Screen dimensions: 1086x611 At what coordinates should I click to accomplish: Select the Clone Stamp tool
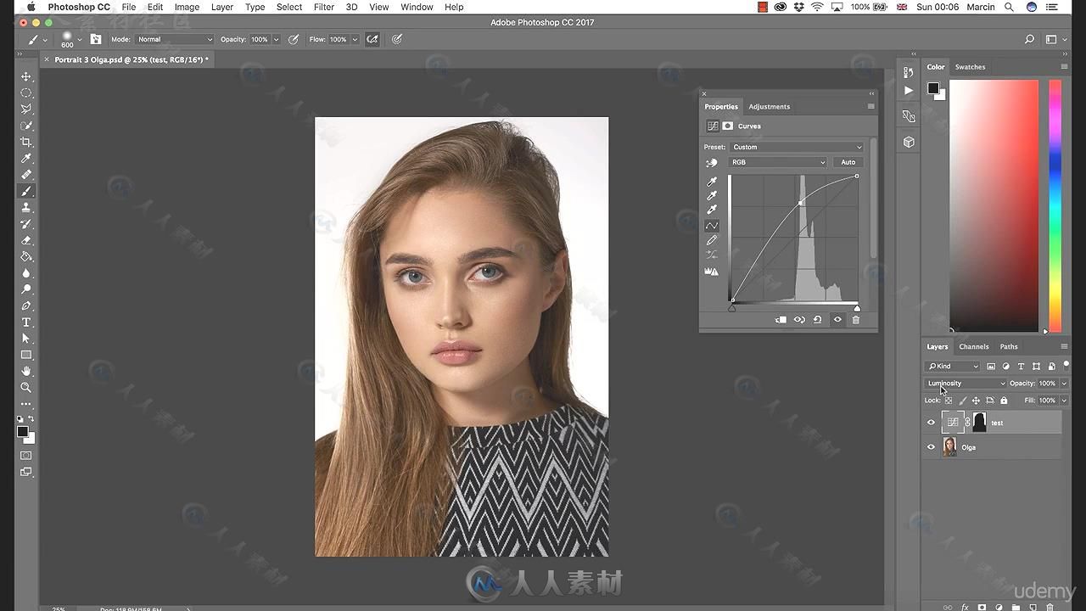pyautogui.click(x=26, y=207)
